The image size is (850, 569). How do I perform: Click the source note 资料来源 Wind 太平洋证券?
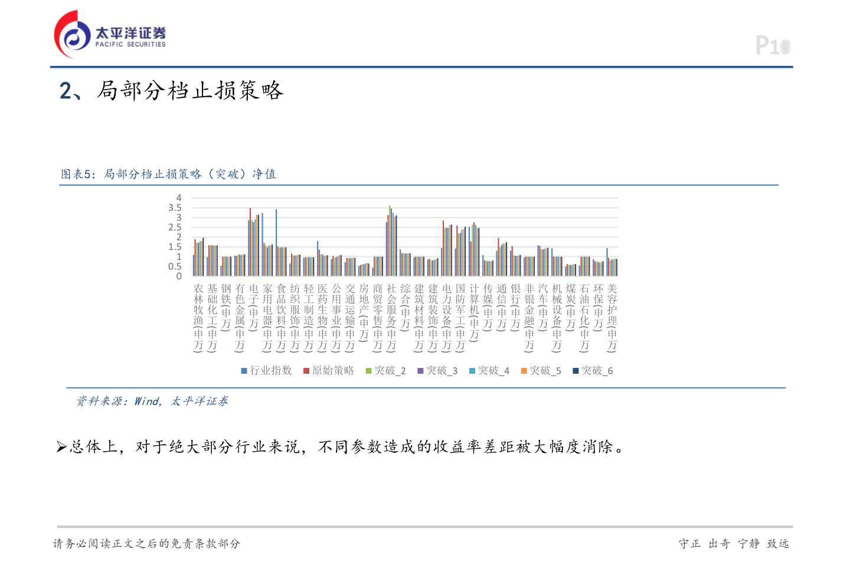pos(152,402)
